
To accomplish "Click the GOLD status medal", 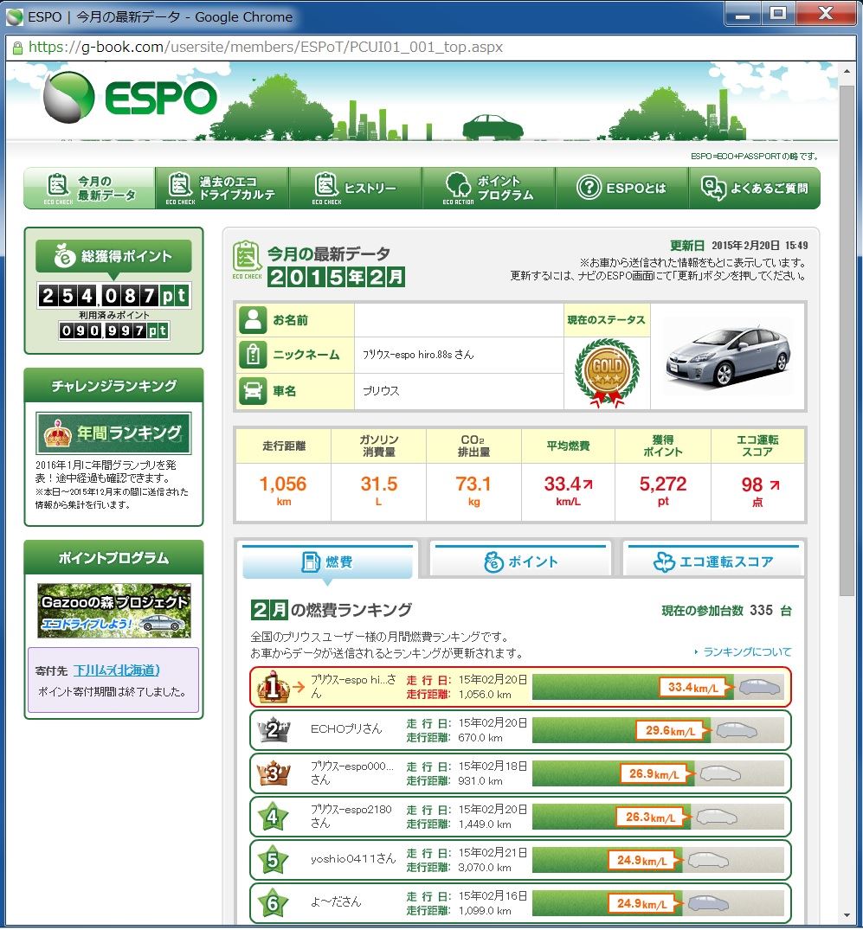I will pyautogui.click(x=607, y=373).
